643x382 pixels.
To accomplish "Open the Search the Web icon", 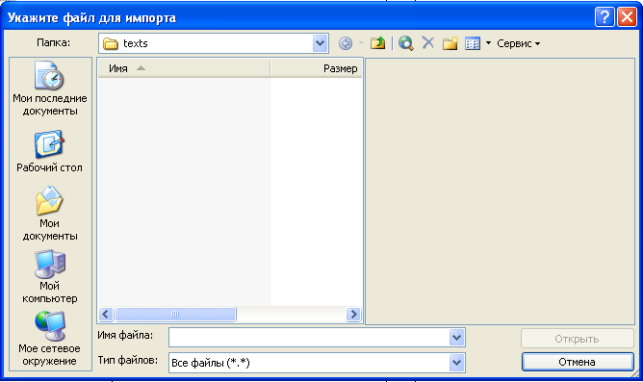I will pos(405,43).
